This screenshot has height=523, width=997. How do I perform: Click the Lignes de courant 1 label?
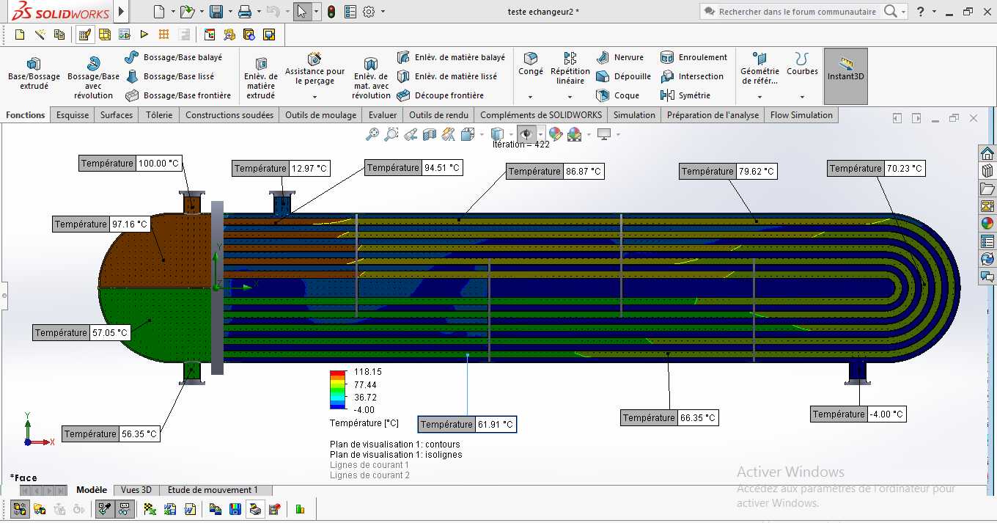coord(369,465)
